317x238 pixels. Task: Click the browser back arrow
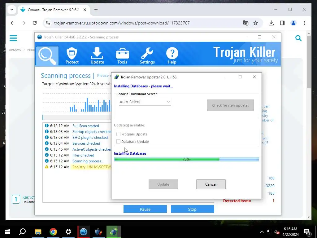(12, 23)
